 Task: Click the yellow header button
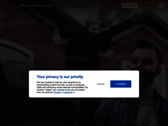point(149,5)
